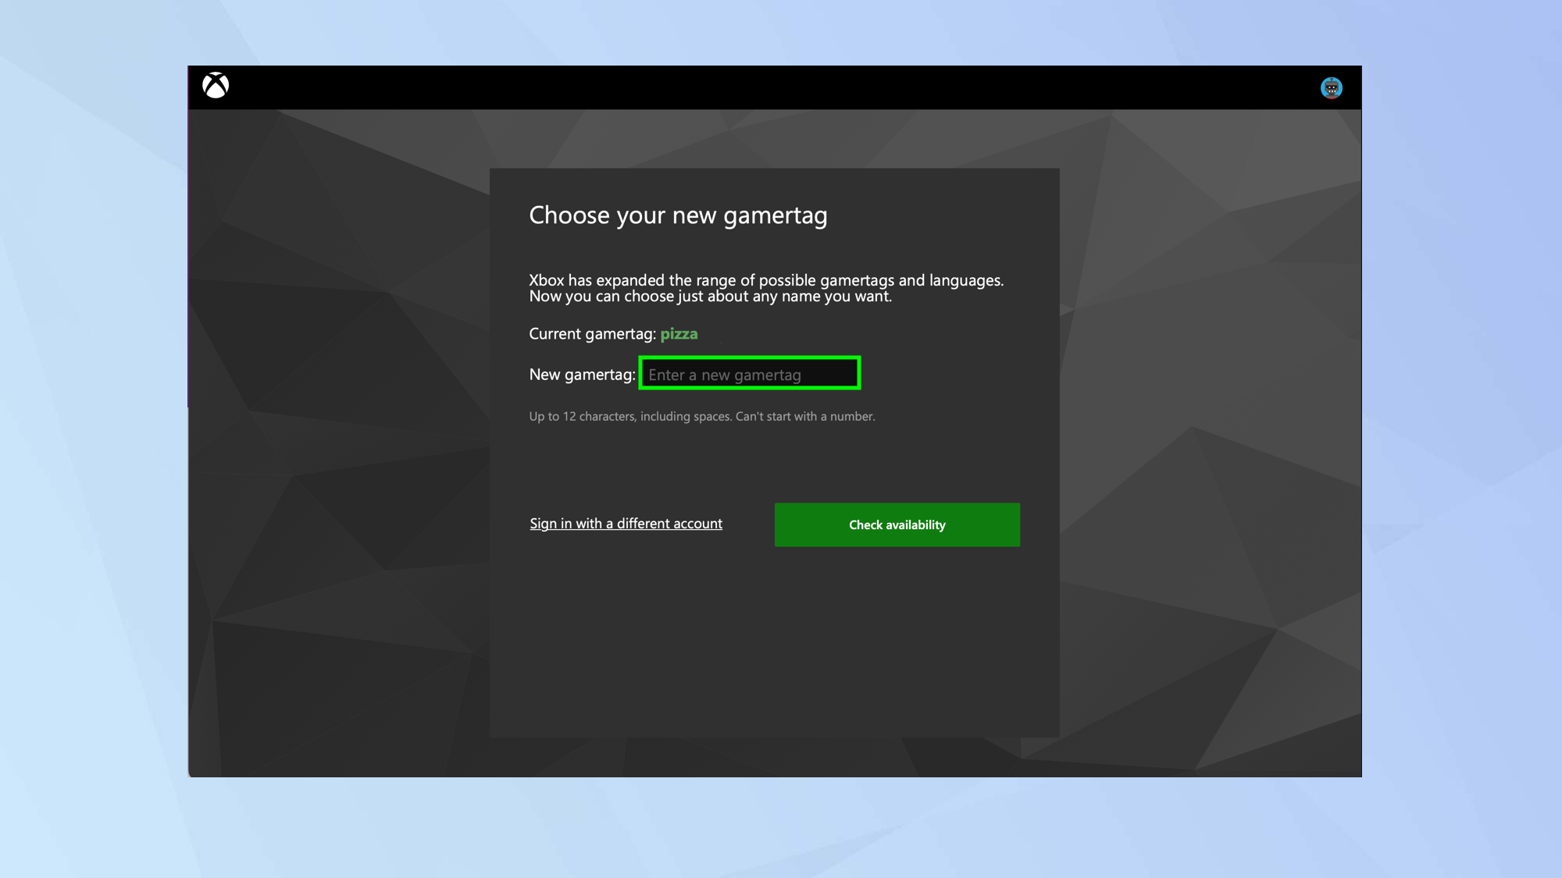Click the dark dialog panel background
The image size is (1562, 878).
(773, 663)
